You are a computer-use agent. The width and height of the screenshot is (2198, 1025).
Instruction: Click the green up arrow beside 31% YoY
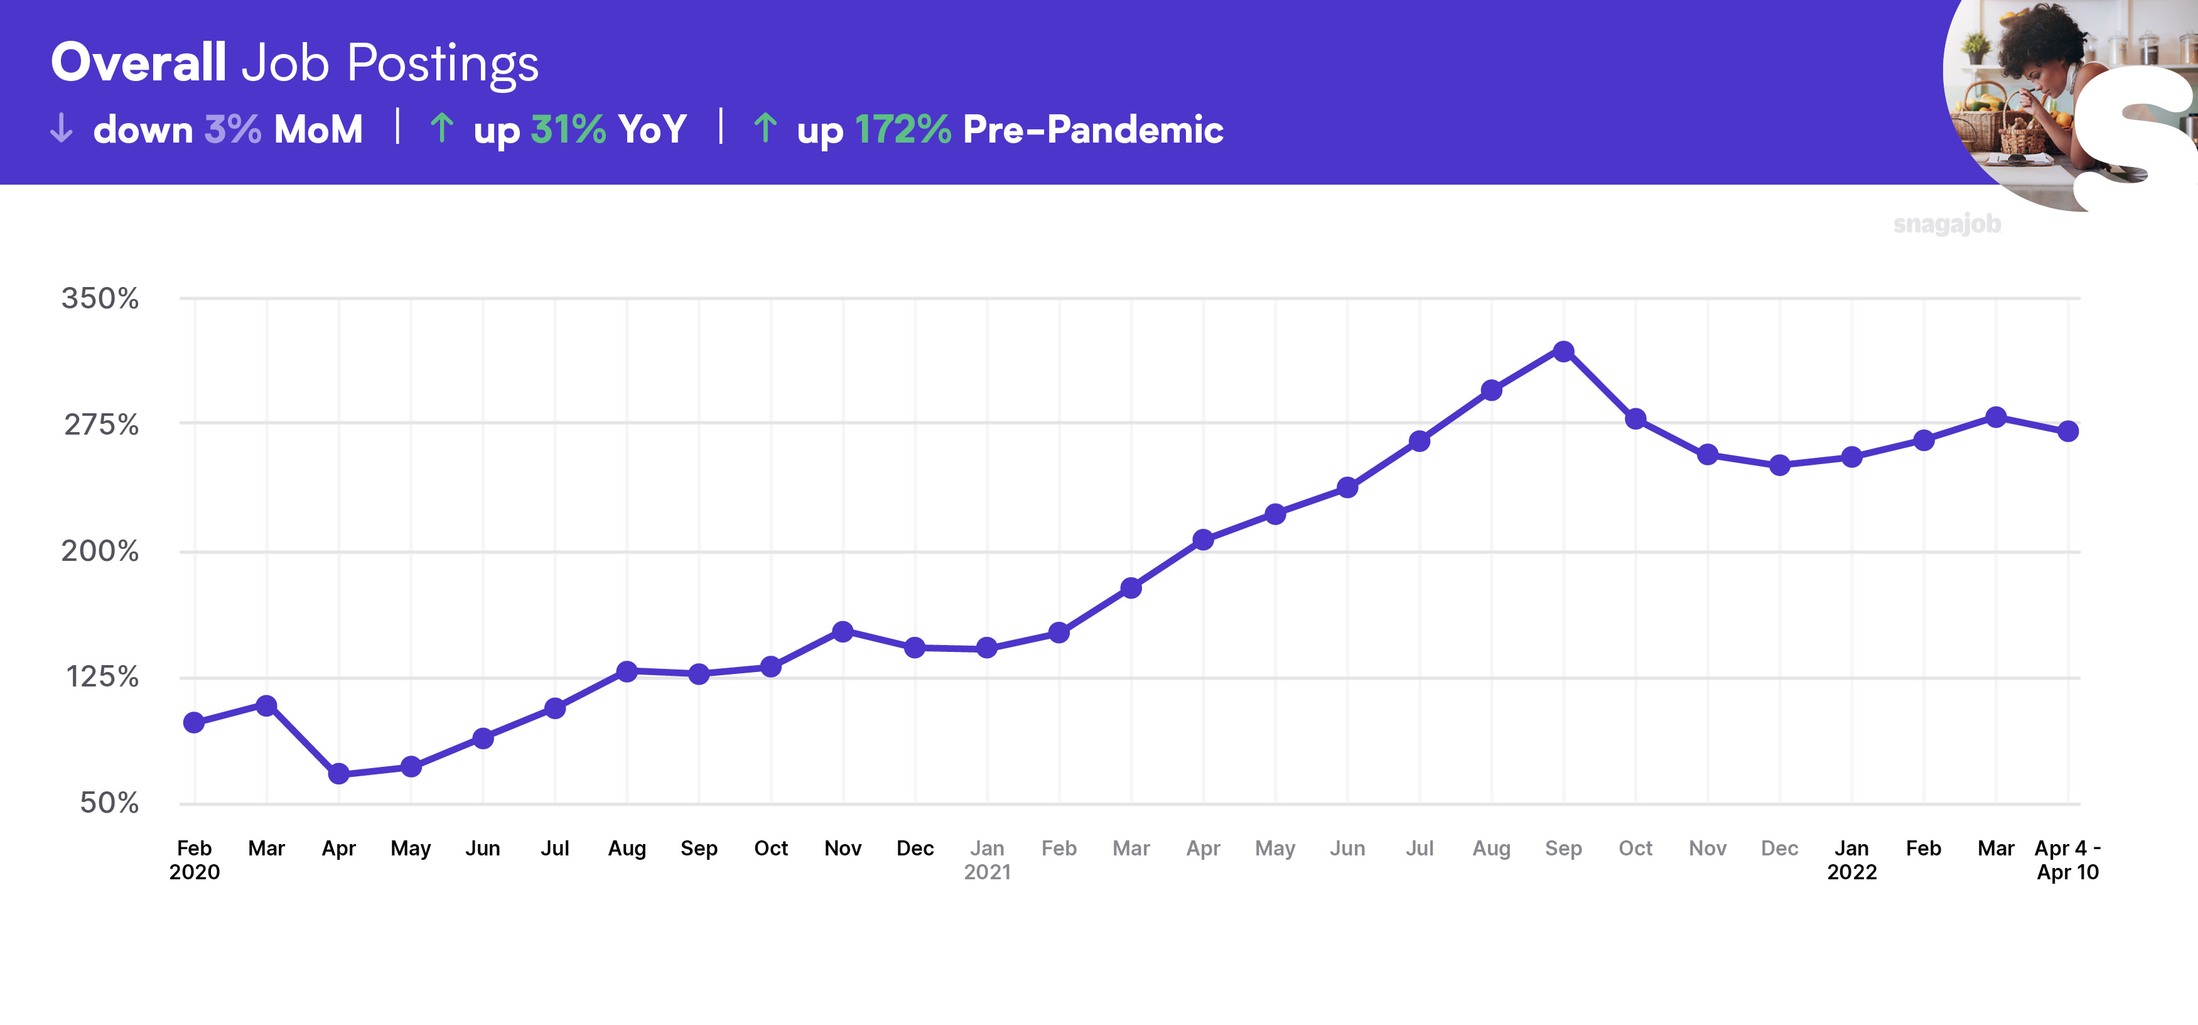click(x=441, y=128)
